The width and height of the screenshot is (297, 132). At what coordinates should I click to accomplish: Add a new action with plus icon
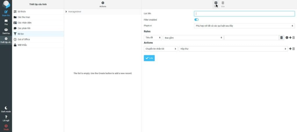click(290, 49)
